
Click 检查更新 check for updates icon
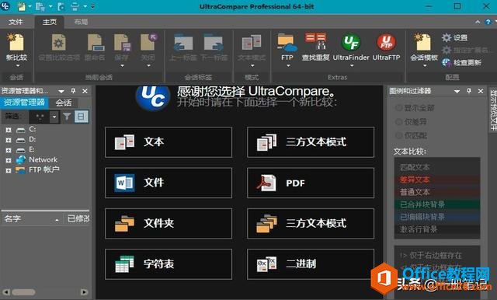click(447, 62)
